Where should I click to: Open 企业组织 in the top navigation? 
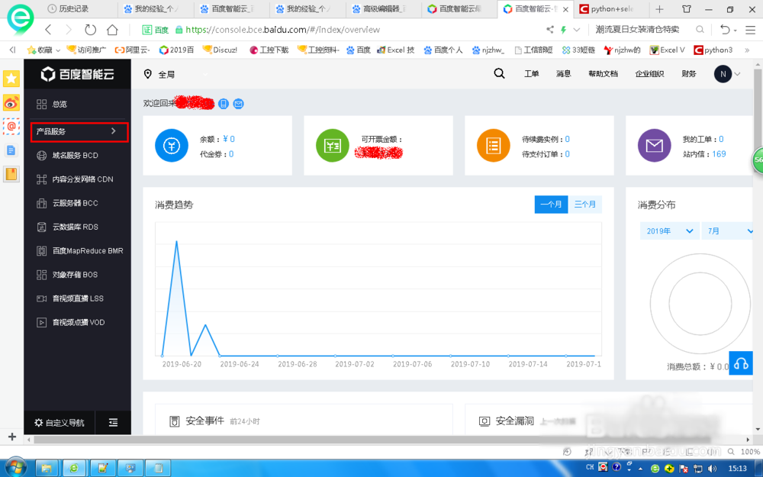tap(649, 74)
